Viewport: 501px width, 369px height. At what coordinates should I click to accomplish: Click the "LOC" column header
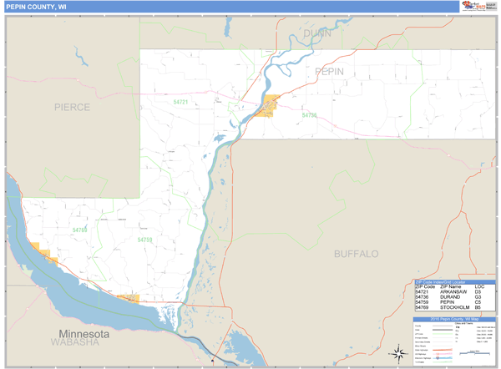click(479, 286)
